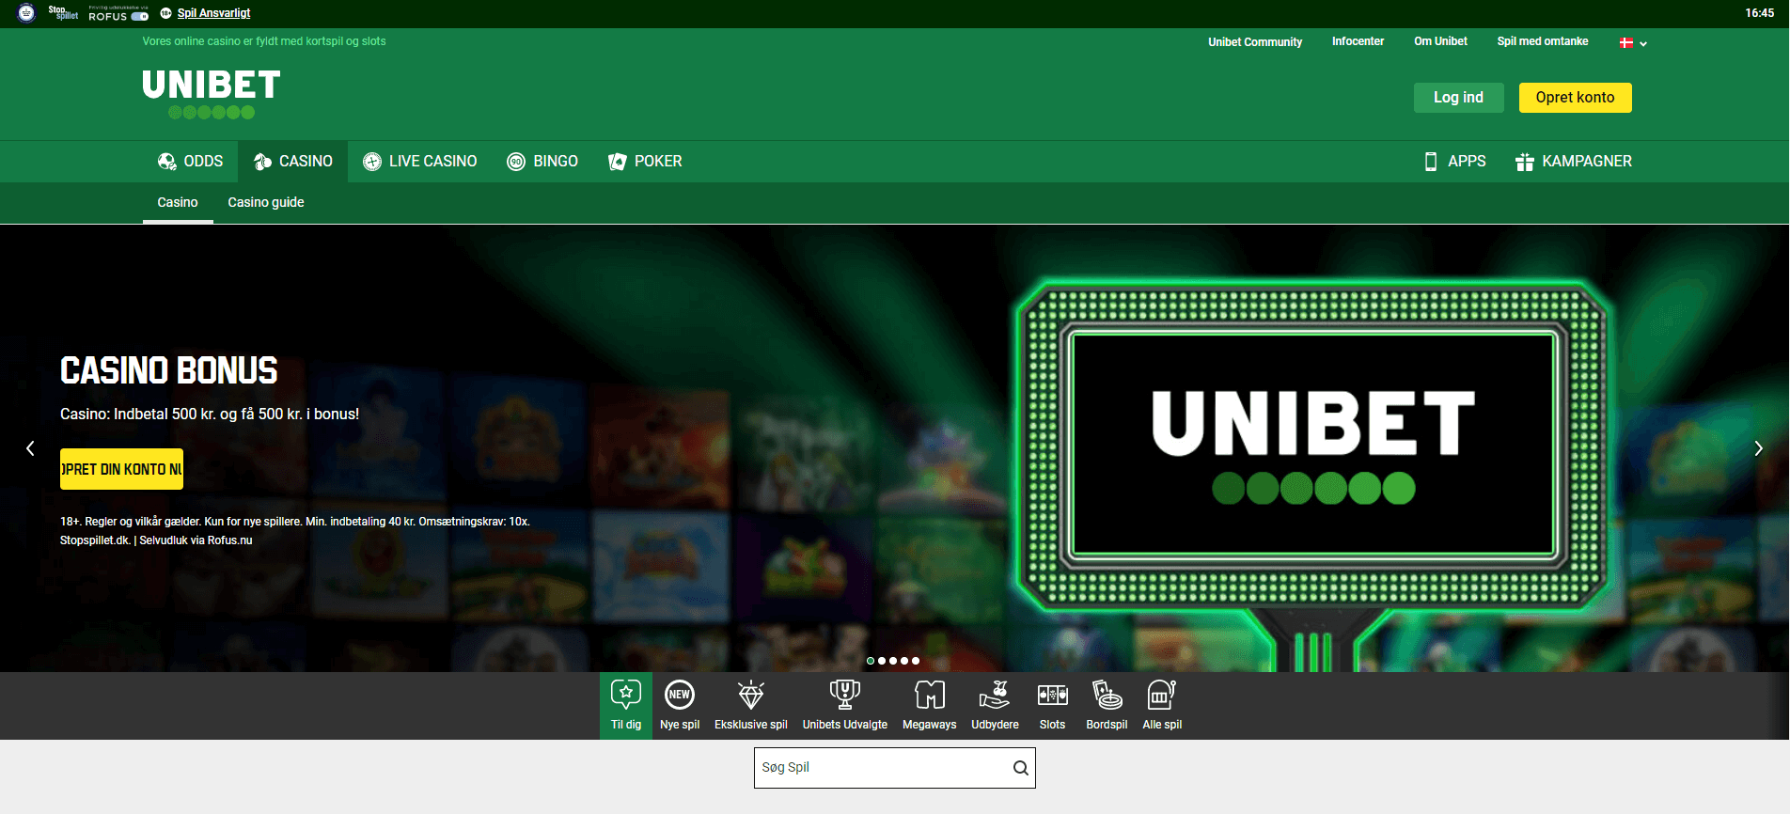Image resolution: width=1790 pixels, height=814 pixels.
Task: Expand the Danish flag language dropdown
Action: pos(1633,43)
